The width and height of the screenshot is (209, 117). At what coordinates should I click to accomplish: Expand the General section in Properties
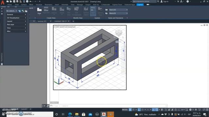[16, 14]
